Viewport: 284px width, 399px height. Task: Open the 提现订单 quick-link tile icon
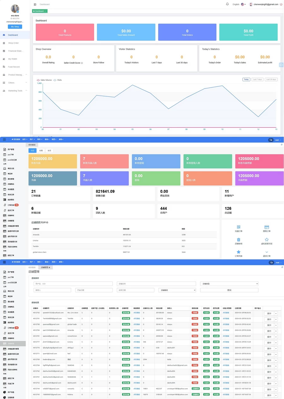(267, 227)
